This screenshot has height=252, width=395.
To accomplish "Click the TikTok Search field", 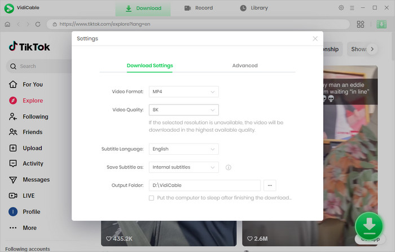I will (x=40, y=66).
